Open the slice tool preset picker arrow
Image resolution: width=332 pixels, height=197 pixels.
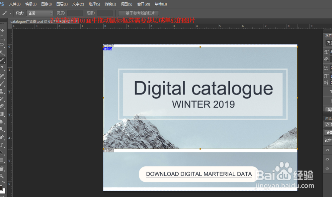point(11,13)
